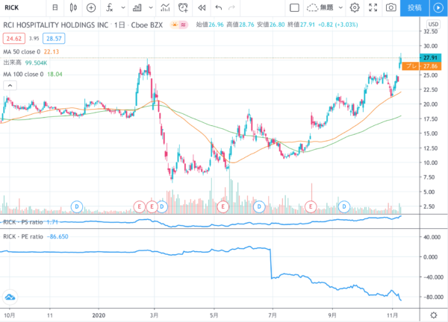Select the RICK PE ratio pane label

[23, 236]
